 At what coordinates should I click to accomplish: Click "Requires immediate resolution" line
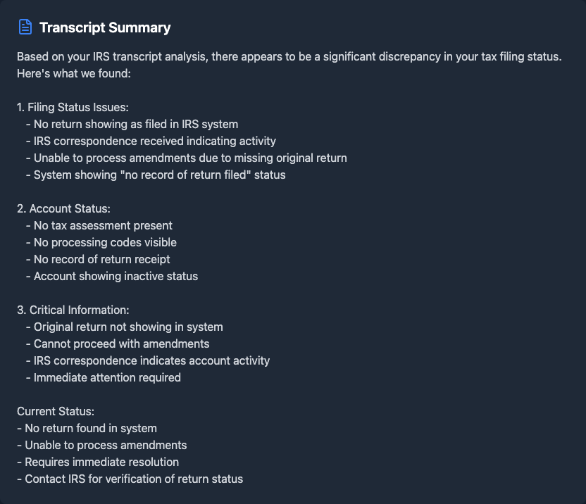point(98,462)
